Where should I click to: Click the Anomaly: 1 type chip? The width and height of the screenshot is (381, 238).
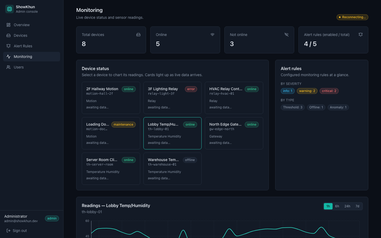pos(338,107)
